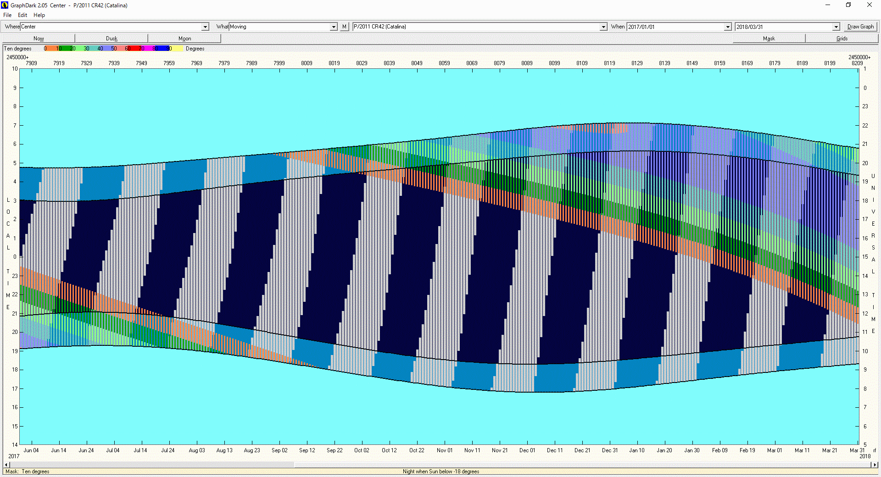Toggle the Mask button

click(x=769, y=39)
